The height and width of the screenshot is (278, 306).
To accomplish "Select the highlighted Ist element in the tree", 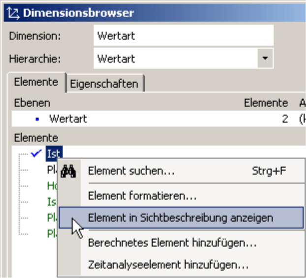I will (x=53, y=154).
